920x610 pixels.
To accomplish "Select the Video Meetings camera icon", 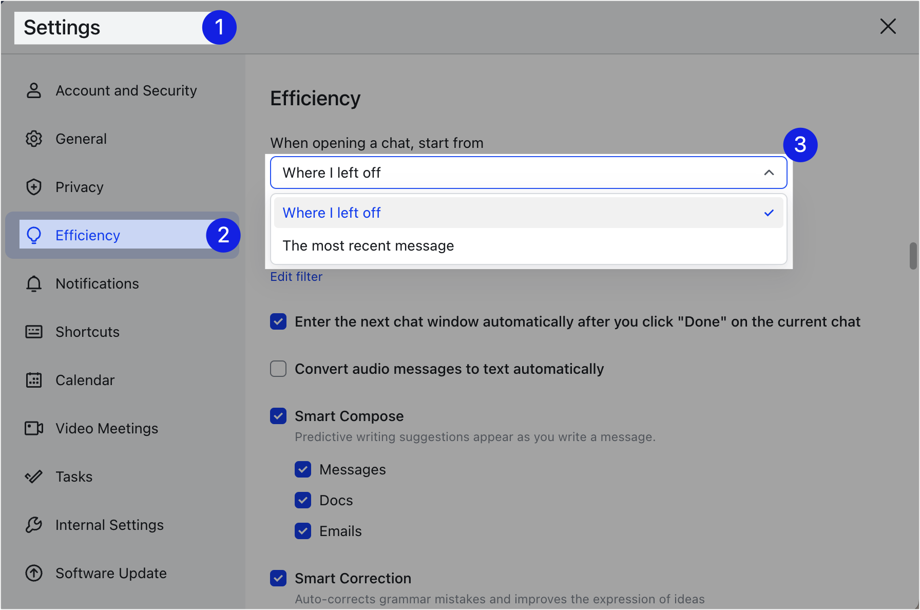I will (33, 428).
